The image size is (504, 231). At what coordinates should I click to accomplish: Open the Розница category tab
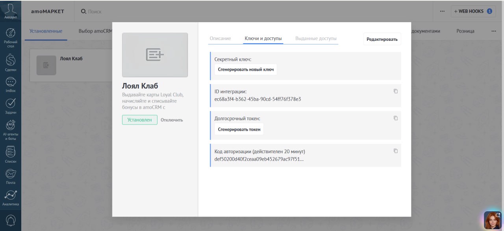pyautogui.click(x=465, y=31)
